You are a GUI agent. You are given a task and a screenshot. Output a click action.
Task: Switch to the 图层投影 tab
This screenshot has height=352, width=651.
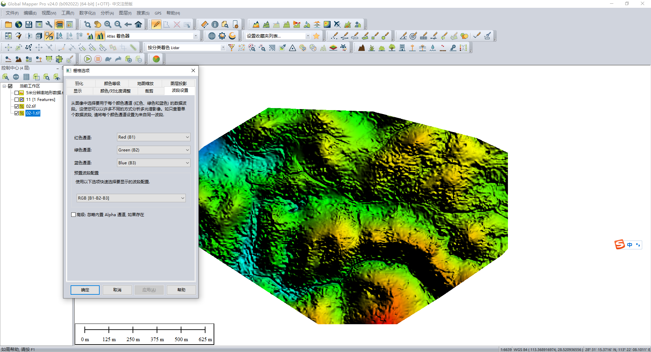point(179,84)
